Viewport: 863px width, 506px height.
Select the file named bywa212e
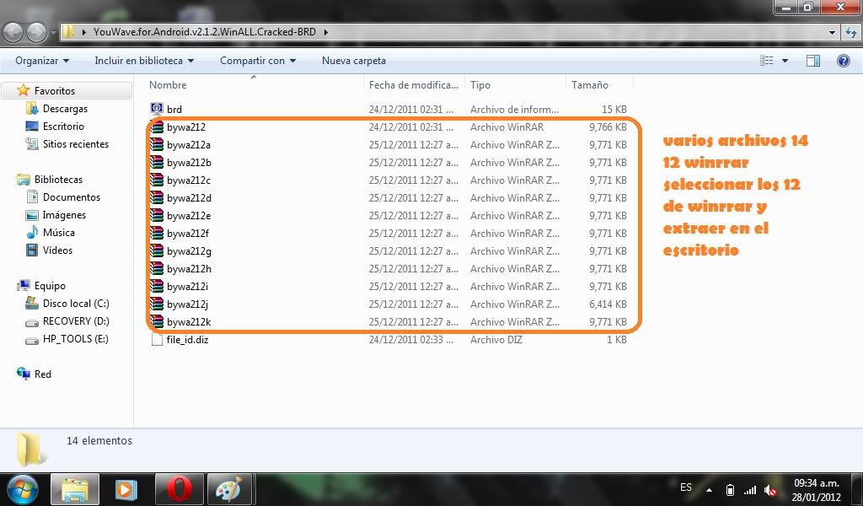(x=189, y=215)
